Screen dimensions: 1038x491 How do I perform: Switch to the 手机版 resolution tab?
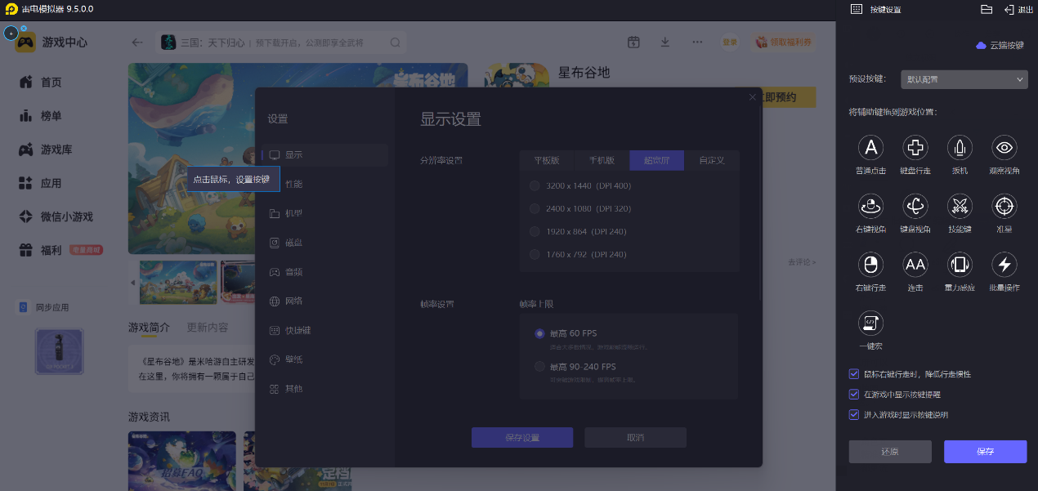click(602, 160)
